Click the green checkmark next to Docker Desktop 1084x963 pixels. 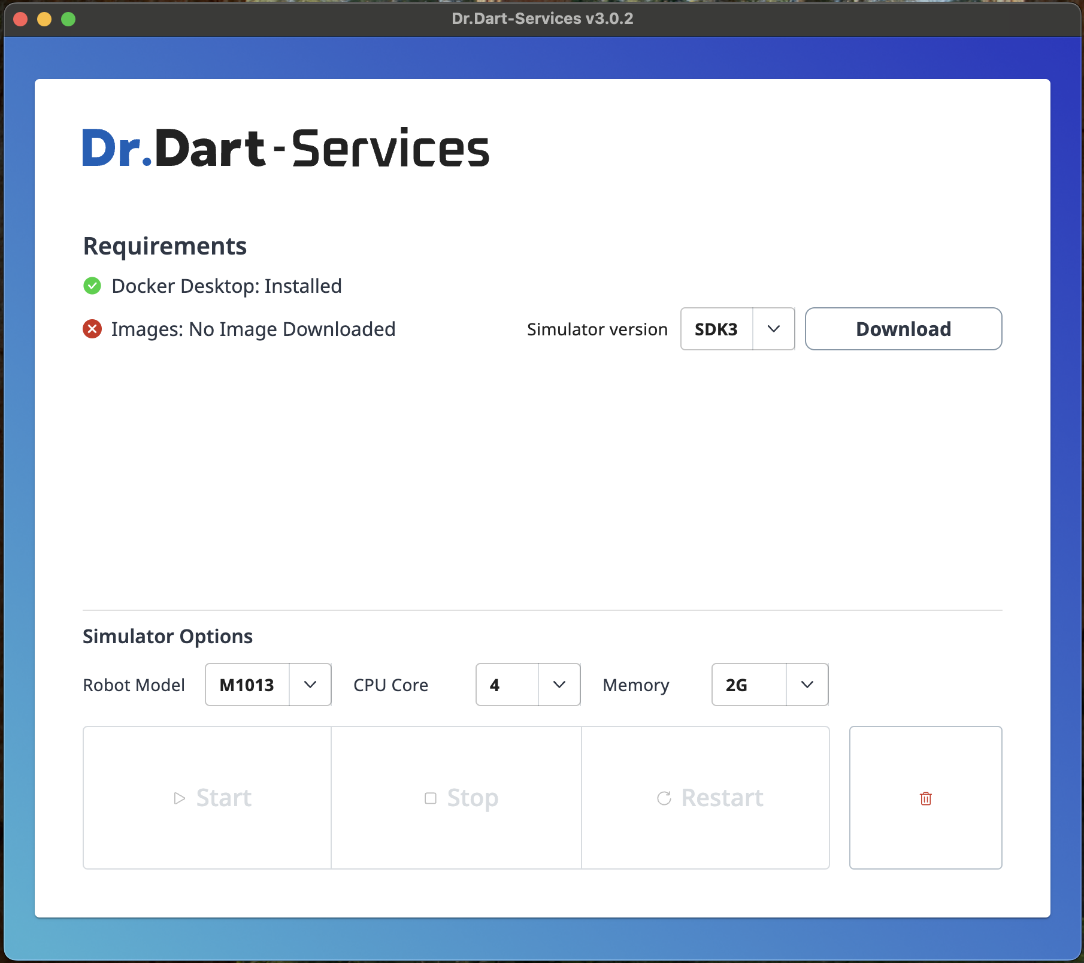coord(92,286)
